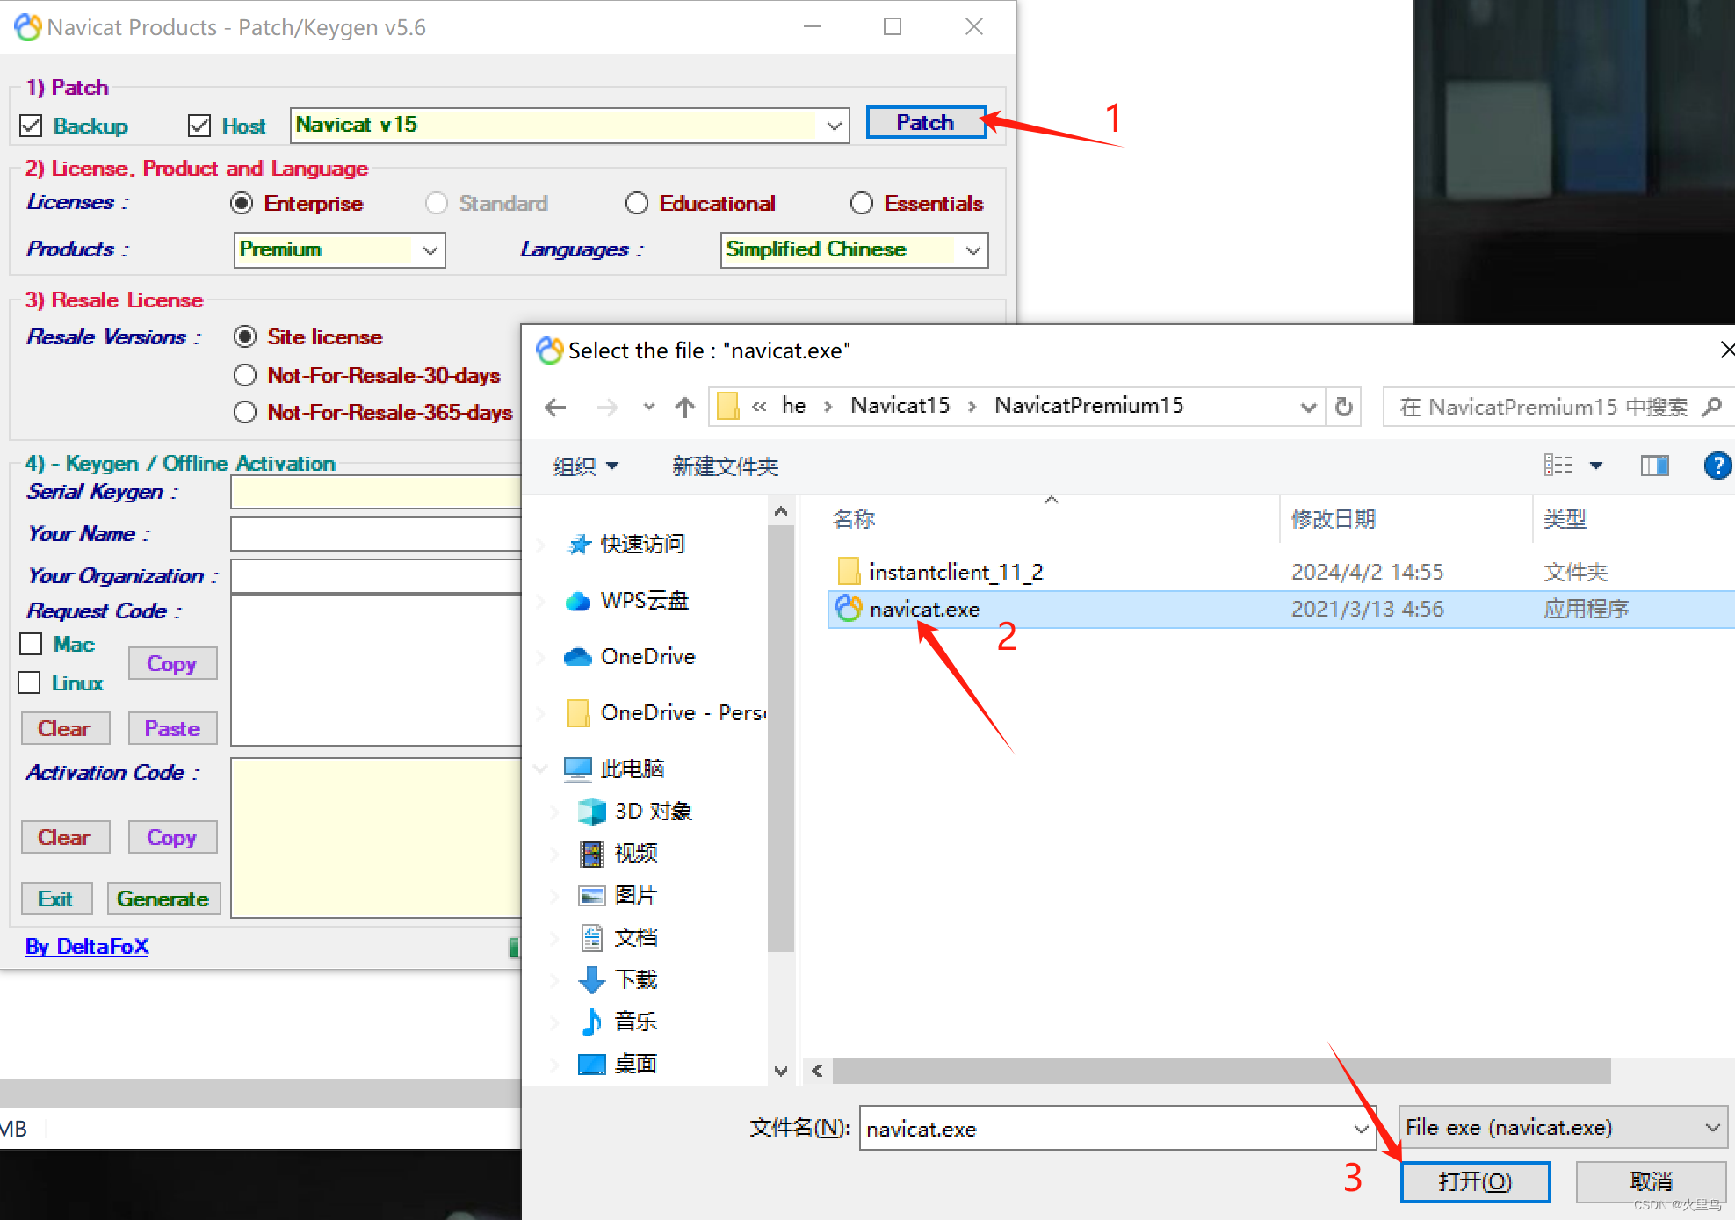
Task: Select the Enterprise license radio button
Action: 242,204
